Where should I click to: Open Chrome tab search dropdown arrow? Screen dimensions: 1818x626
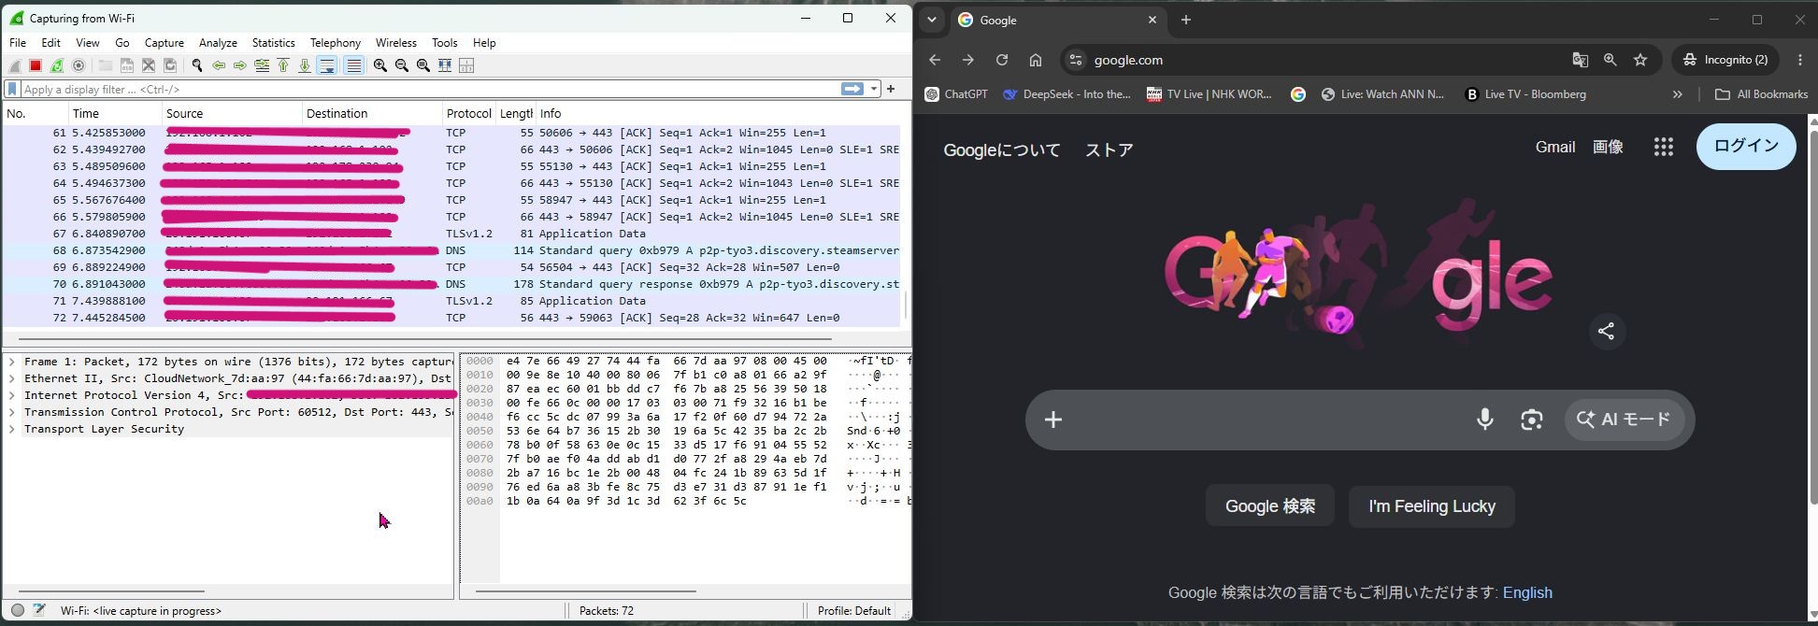(x=932, y=20)
